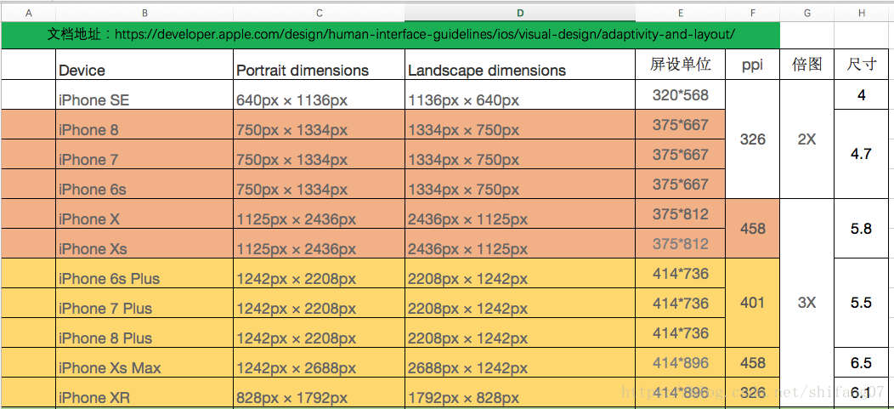Screen dimensions: 894x409
Task: Select the 'iPhone 6s' cell
Action: click(x=144, y=184)
